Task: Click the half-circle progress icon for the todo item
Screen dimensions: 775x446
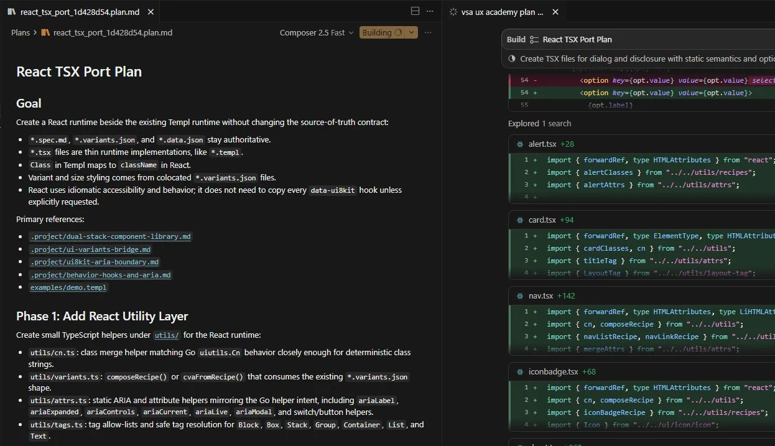Action: [x=512, y=58]
